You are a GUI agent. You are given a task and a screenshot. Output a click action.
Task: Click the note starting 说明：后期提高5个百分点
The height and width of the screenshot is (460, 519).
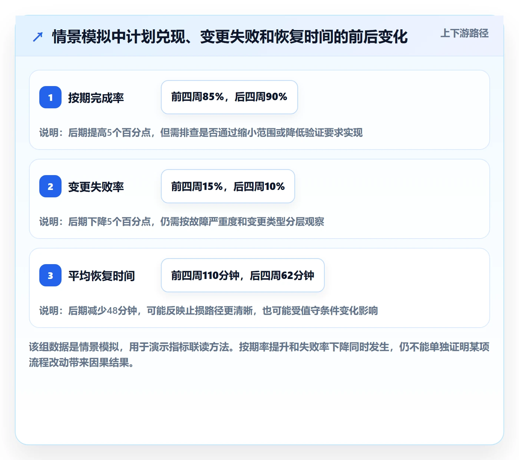tap(201, 132)
